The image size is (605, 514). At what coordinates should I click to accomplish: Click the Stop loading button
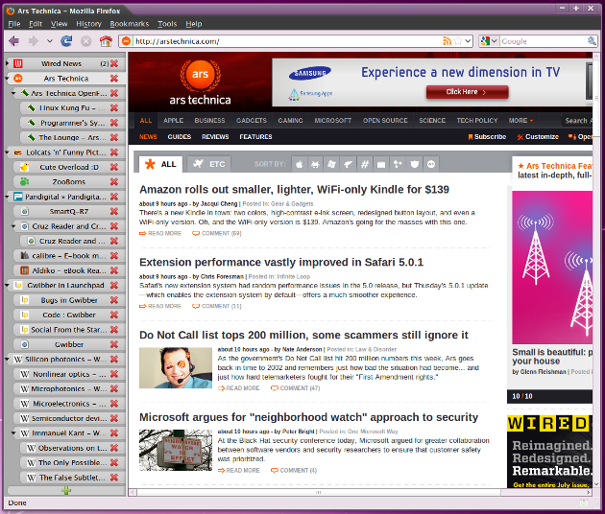tap(86, 41)
